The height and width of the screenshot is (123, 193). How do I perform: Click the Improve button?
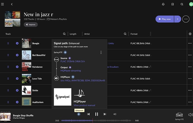31,25
